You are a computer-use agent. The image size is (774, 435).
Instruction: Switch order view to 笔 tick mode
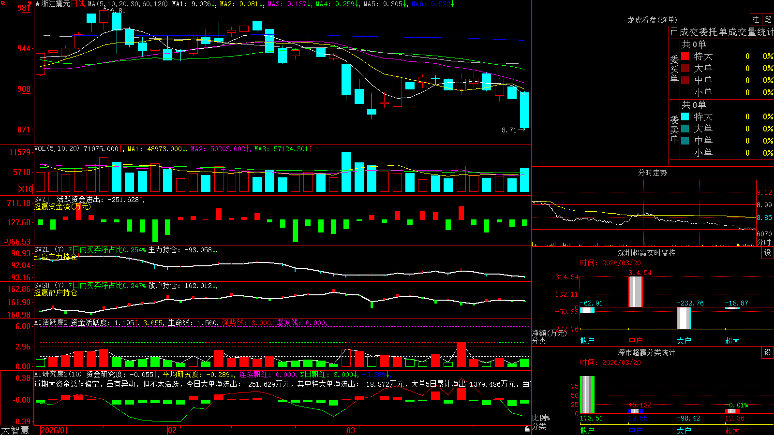[768, 20]
